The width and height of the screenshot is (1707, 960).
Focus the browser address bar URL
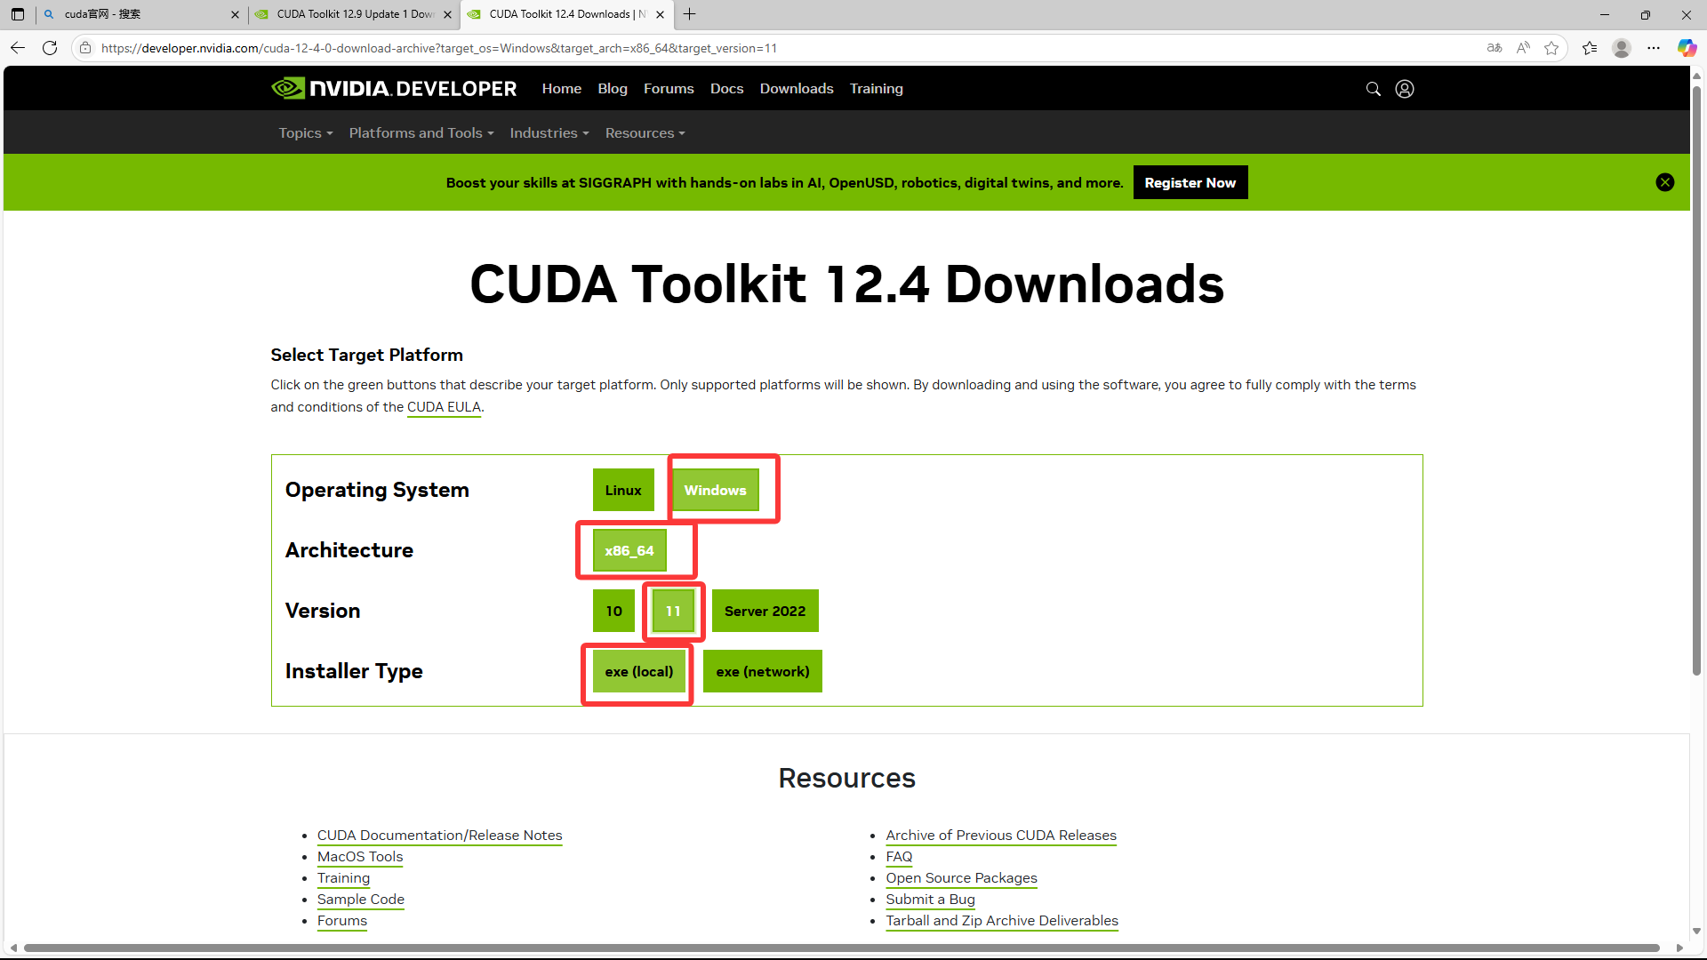[x=439, y=48]
